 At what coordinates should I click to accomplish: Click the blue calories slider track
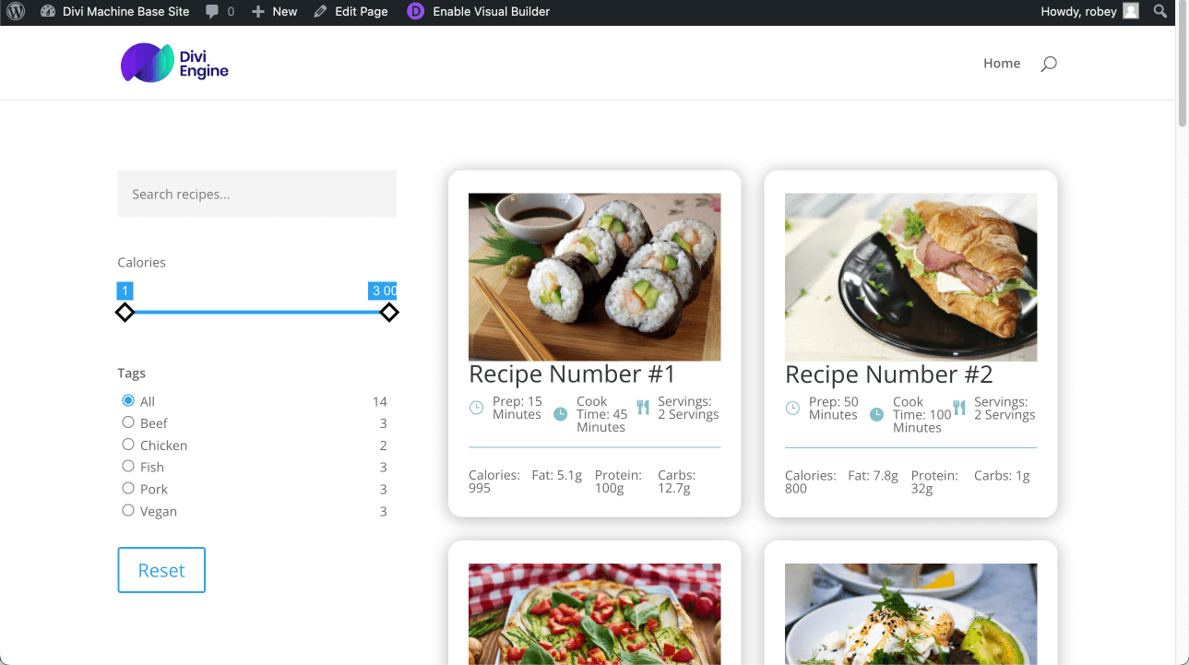(257, 313)
